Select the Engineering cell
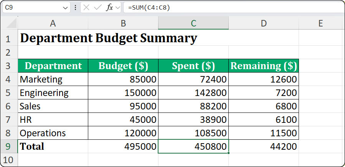The width and height of the screenshot is (345, 167). [53, 93]
